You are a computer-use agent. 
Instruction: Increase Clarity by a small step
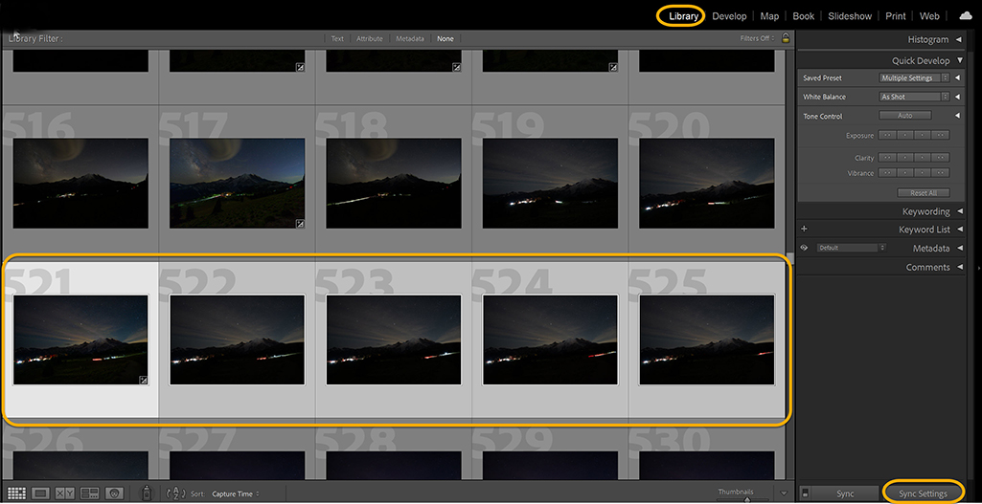[x=923, y=158]
